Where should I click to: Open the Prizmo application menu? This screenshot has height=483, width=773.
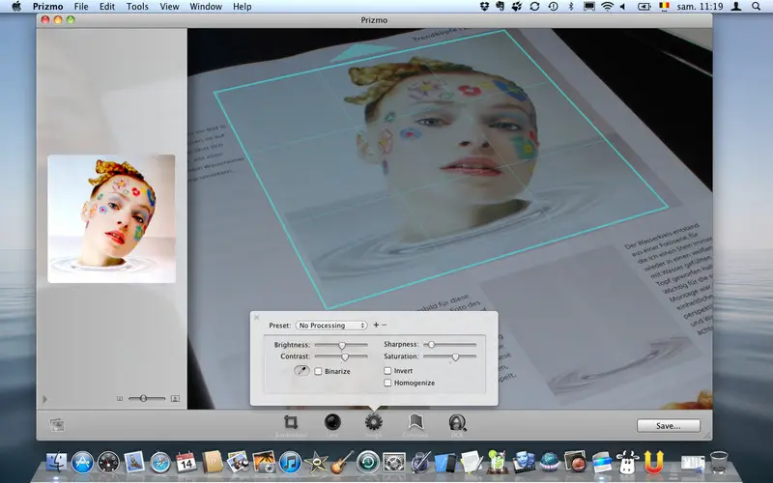47,7
